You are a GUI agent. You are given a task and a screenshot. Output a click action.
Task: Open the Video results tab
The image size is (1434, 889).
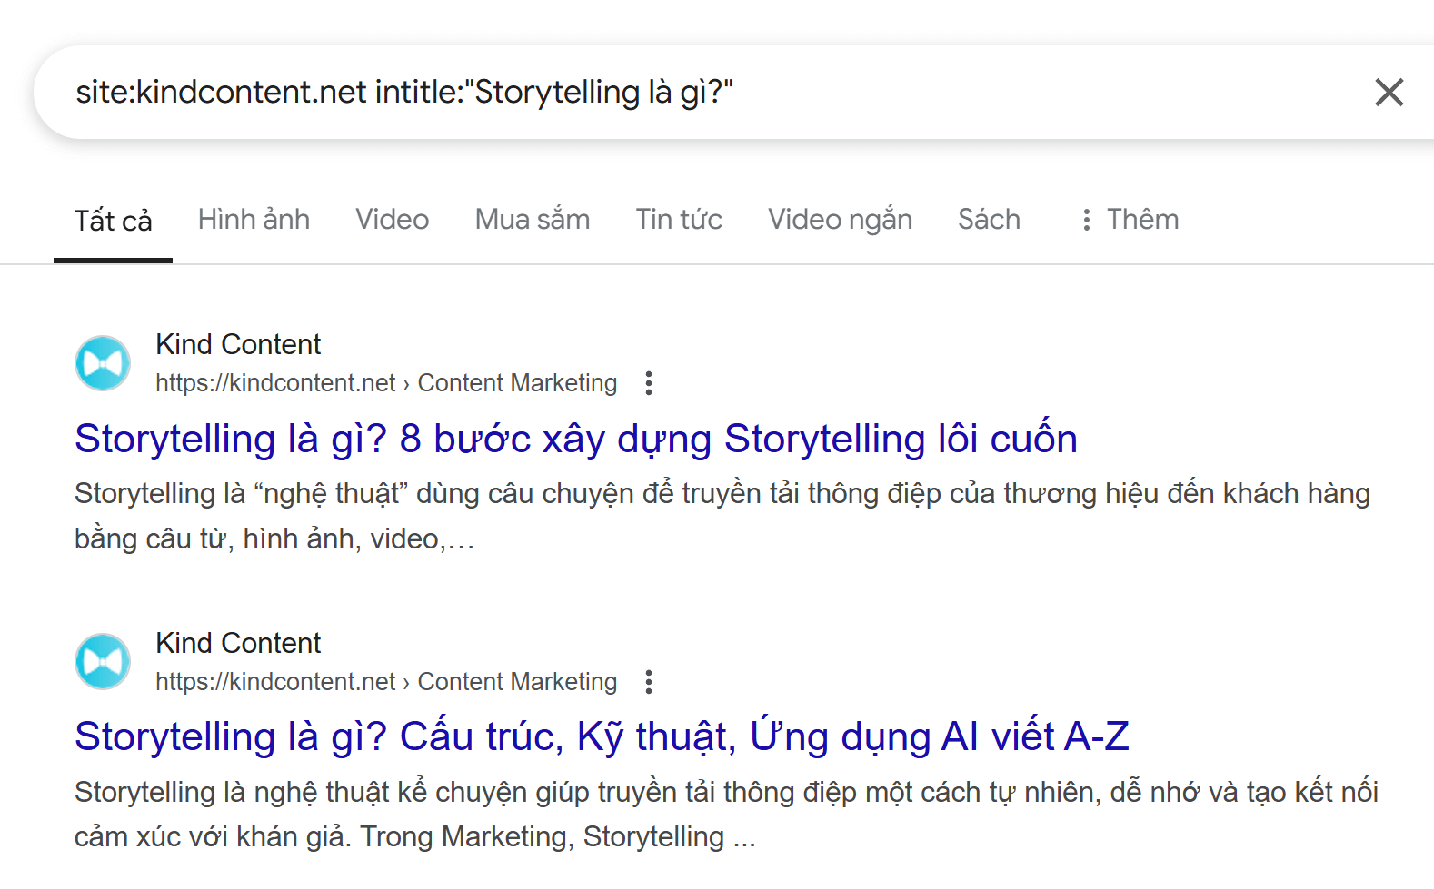[392, 220]
